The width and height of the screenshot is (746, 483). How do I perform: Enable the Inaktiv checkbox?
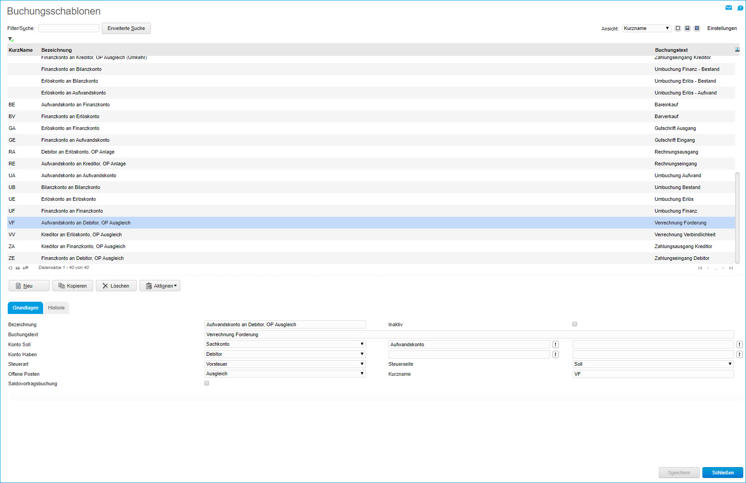pos(575,324)
